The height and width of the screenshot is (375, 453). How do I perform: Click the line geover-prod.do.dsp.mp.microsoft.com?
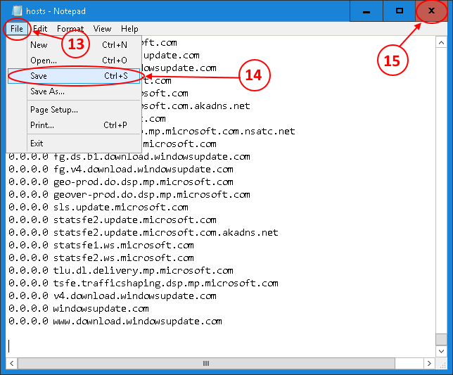click(x=129, y=195)
